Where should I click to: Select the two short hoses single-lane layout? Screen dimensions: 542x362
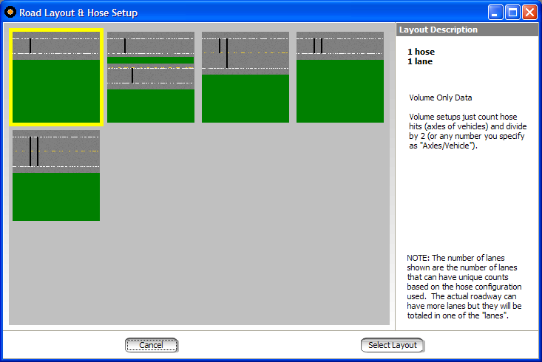pyautogui.click(x=340, y=77)
